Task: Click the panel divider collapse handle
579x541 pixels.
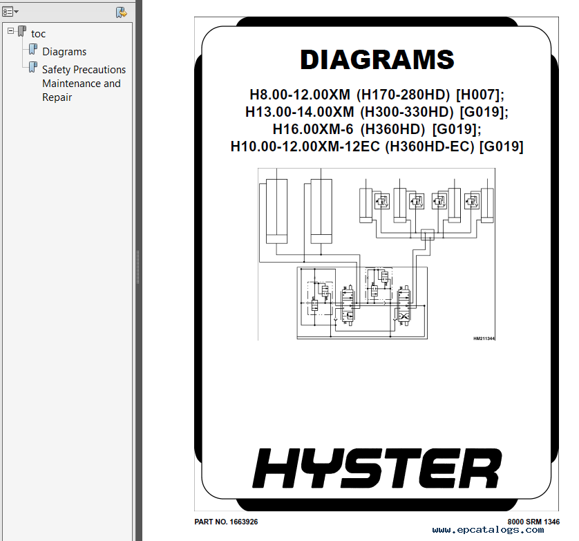Action: pos(138,267)
